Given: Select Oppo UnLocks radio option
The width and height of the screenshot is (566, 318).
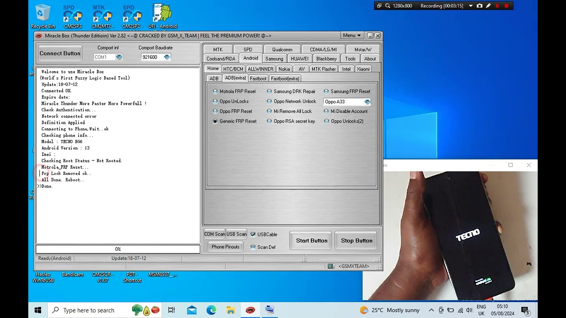Looking at the screenshot, I should point(230,102).
